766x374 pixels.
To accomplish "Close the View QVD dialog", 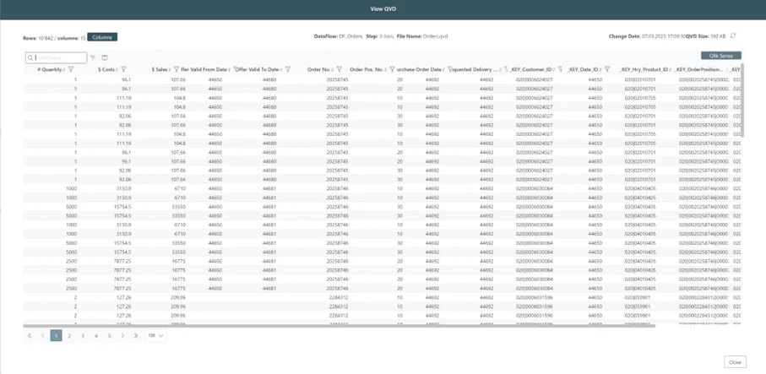I will 734,362.
